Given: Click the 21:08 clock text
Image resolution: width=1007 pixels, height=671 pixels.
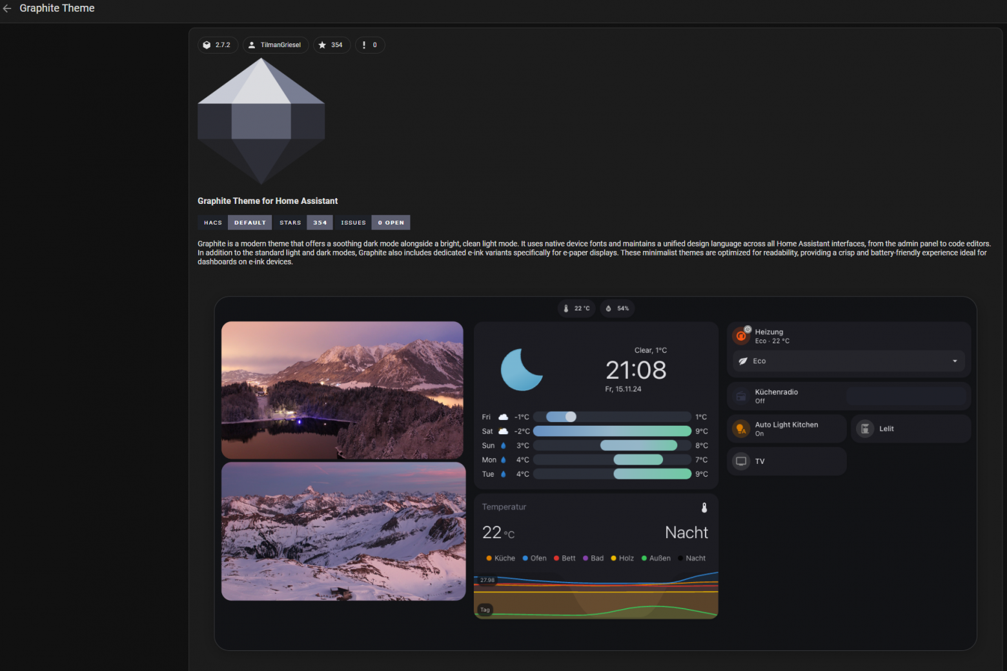Looking at the screenshot, I should pos(636,370).
